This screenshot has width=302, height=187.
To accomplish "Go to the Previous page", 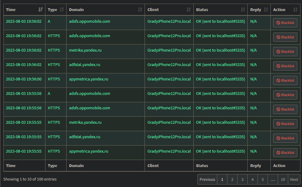I will (x=207, y=180).
